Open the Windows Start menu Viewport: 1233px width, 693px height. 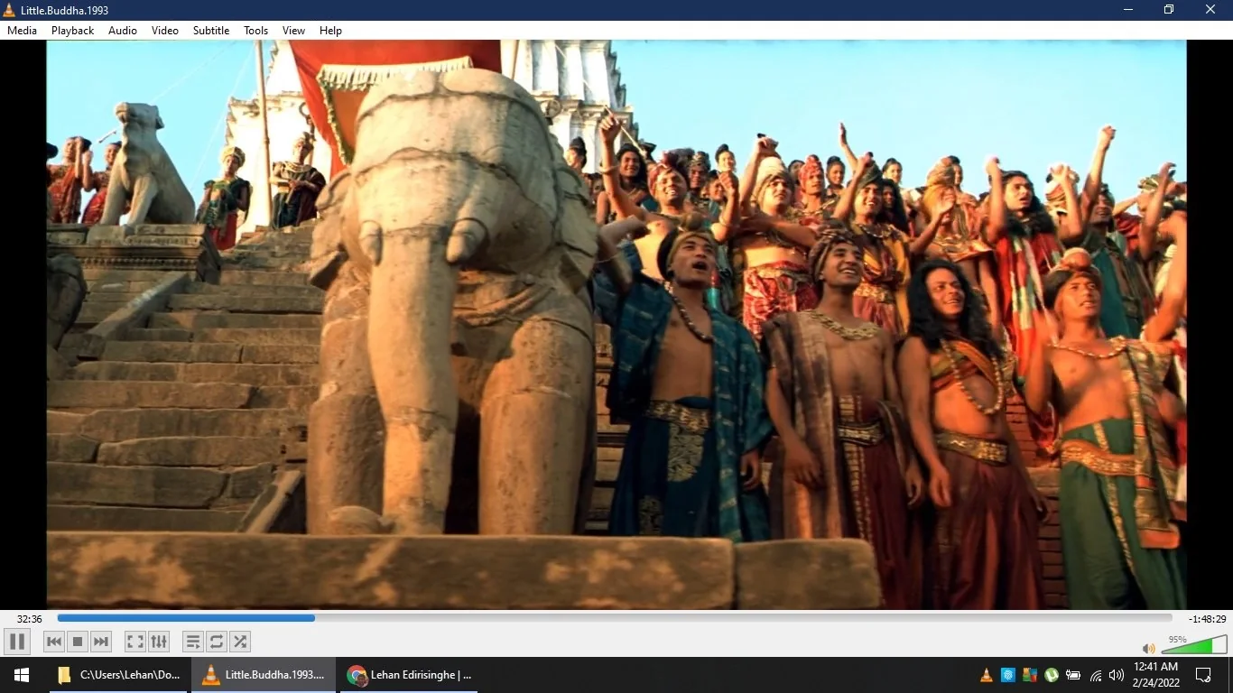point(22,675)
